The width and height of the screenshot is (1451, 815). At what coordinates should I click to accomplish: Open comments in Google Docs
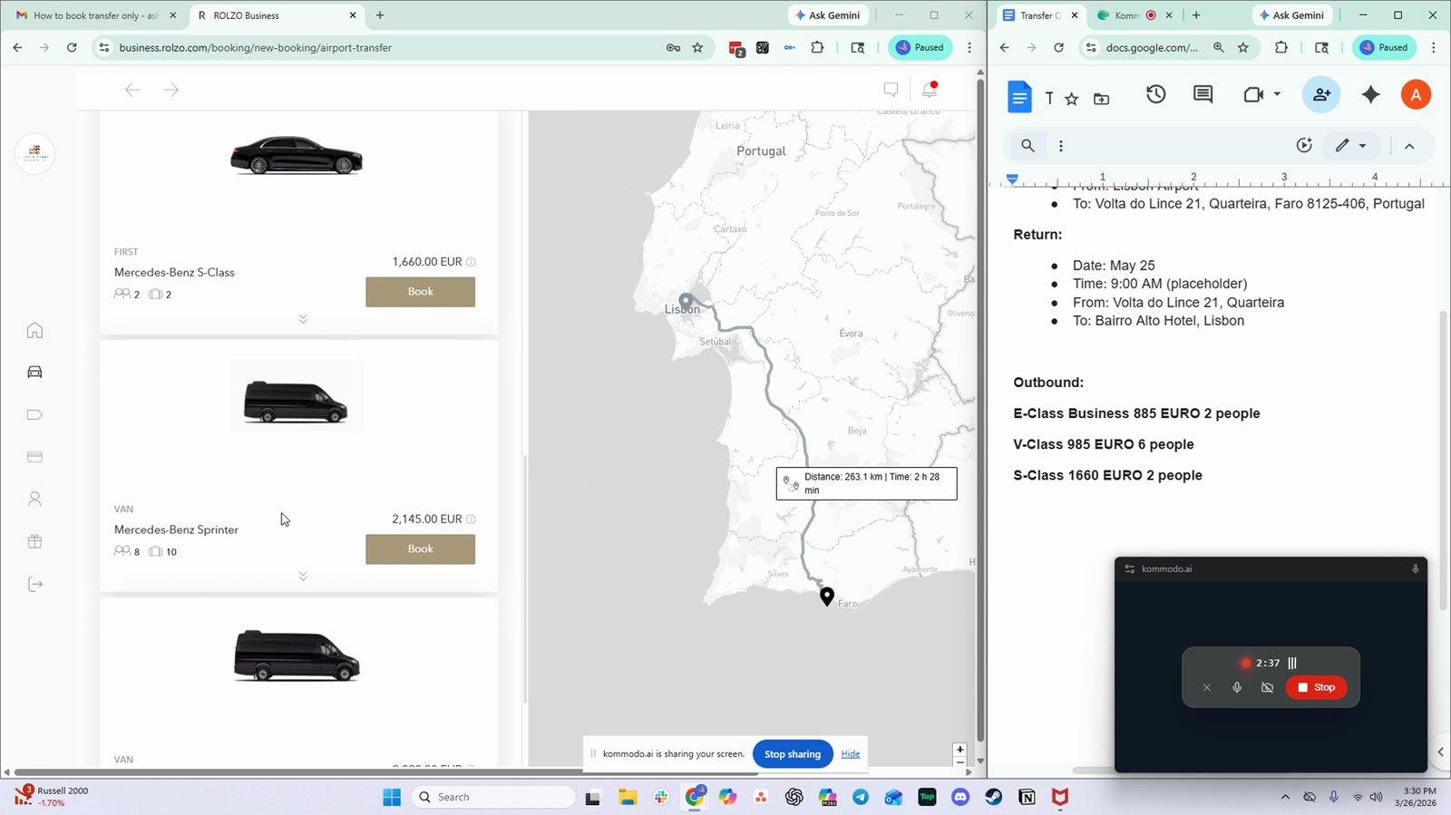click(x=1203, y=94)
